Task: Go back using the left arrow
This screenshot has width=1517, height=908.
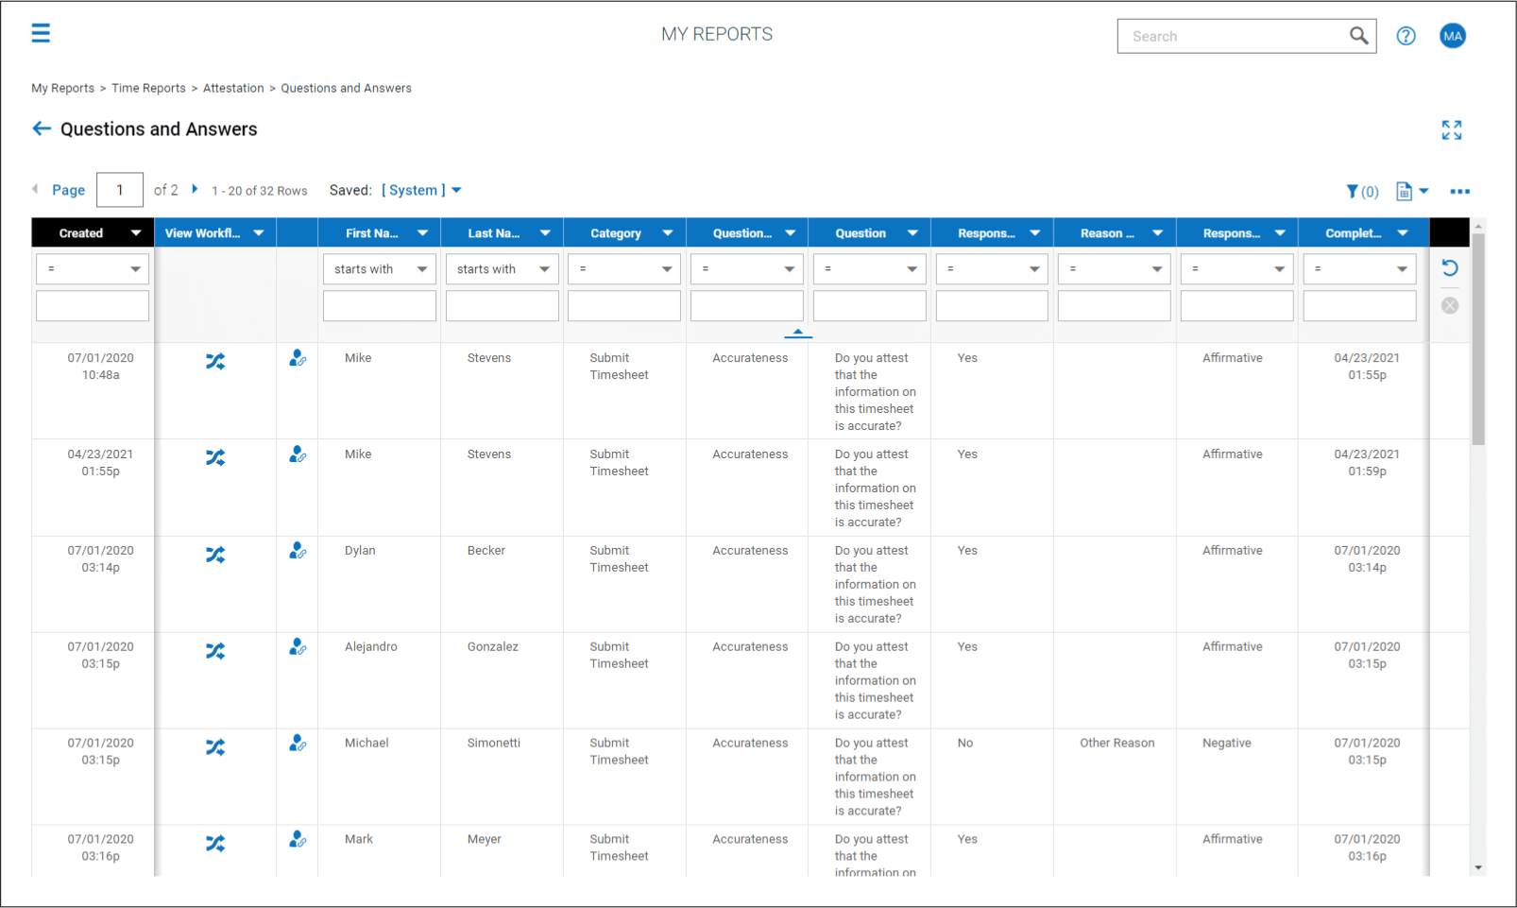Action: (42, 128)
